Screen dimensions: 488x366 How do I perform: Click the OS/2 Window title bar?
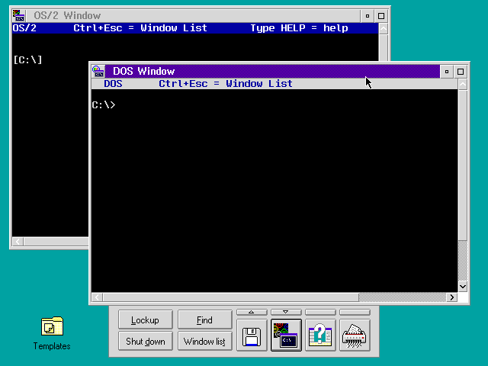pos(193,15)
